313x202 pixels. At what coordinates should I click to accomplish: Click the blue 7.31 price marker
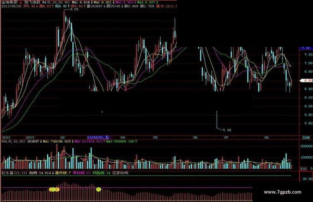(306, 48)
